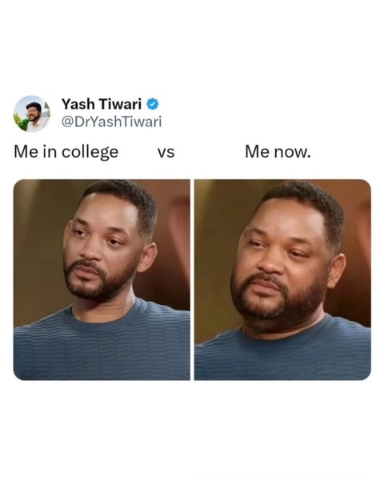Select the "Me now." caption text
This screenshot has width=384, height=480.
278,151
